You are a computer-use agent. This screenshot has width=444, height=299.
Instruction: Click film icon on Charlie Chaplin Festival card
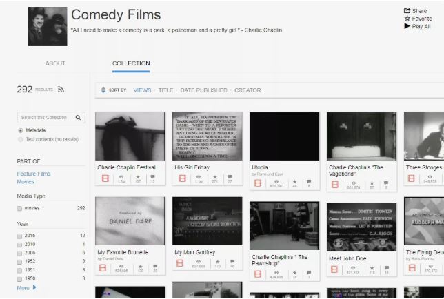105,178
